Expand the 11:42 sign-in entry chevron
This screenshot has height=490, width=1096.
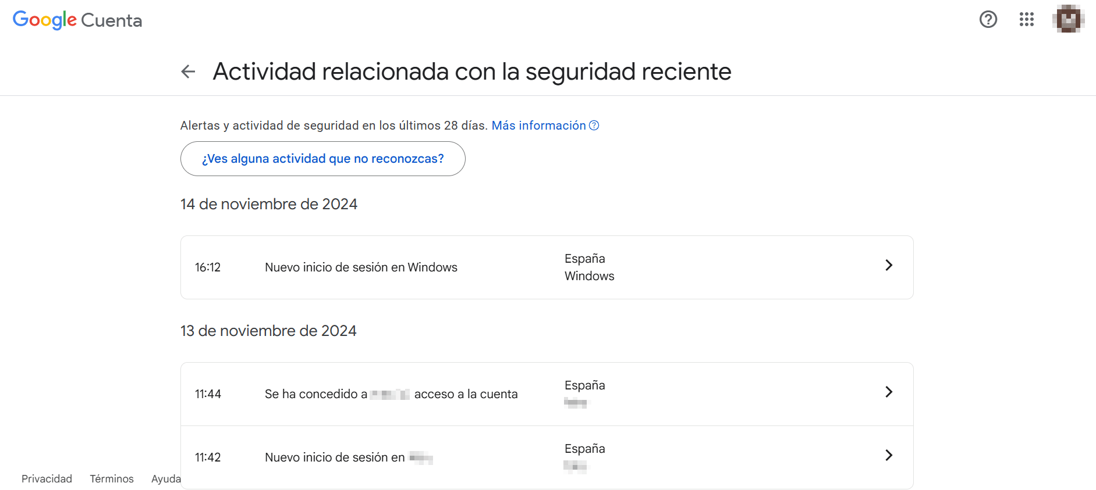[x=889, y=455]
